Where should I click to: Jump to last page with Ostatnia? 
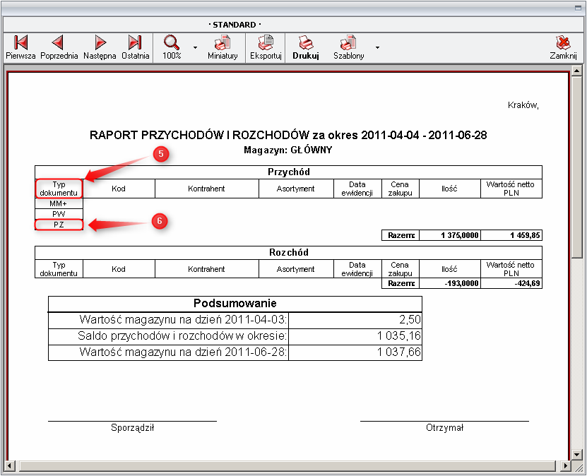pos(135,47)
